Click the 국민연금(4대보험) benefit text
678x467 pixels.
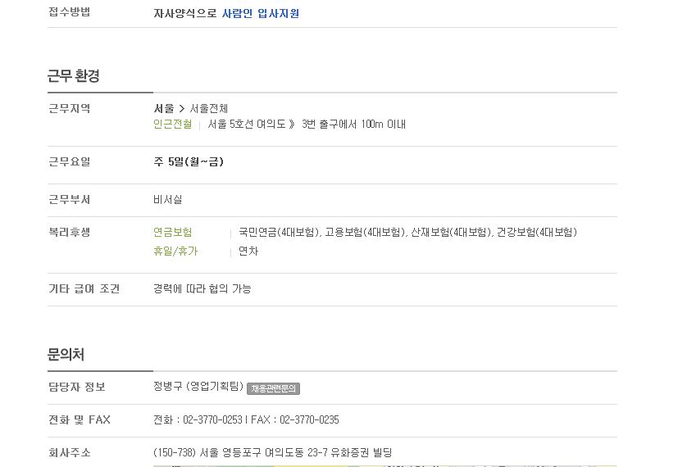(280, 233)
